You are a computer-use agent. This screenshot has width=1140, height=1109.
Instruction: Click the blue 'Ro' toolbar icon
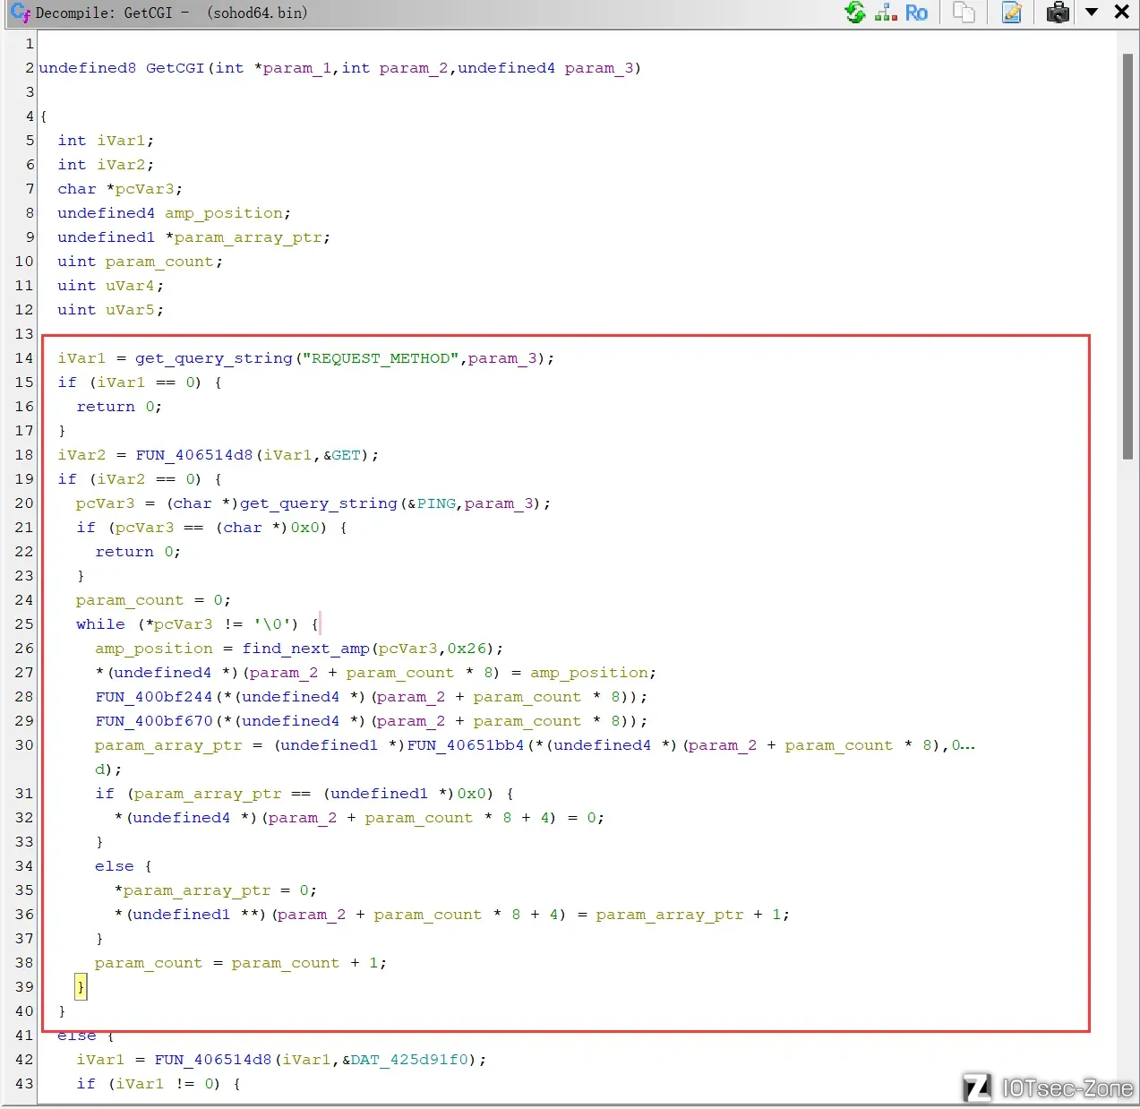click(x=916, y=13)
